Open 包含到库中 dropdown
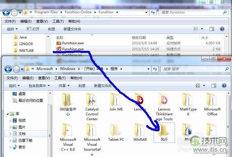Screen dimensions: 232x157 pyautogui.click(x=39, y=86)
